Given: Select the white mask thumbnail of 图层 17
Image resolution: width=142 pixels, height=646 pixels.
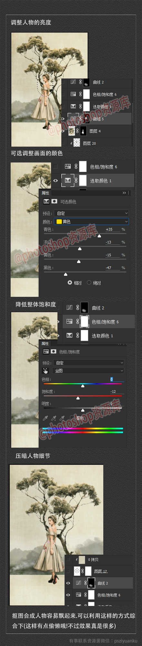Looking at the screenshot, I should (88, 571).
